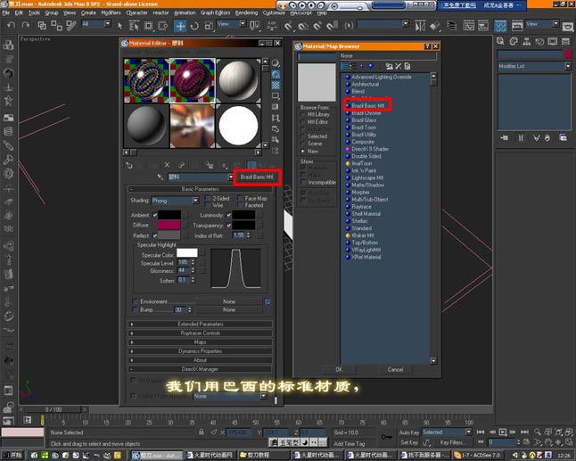Toggle the Reflect checkbox
The width and height of the screenshot is (576, 461).
(154, 235)
